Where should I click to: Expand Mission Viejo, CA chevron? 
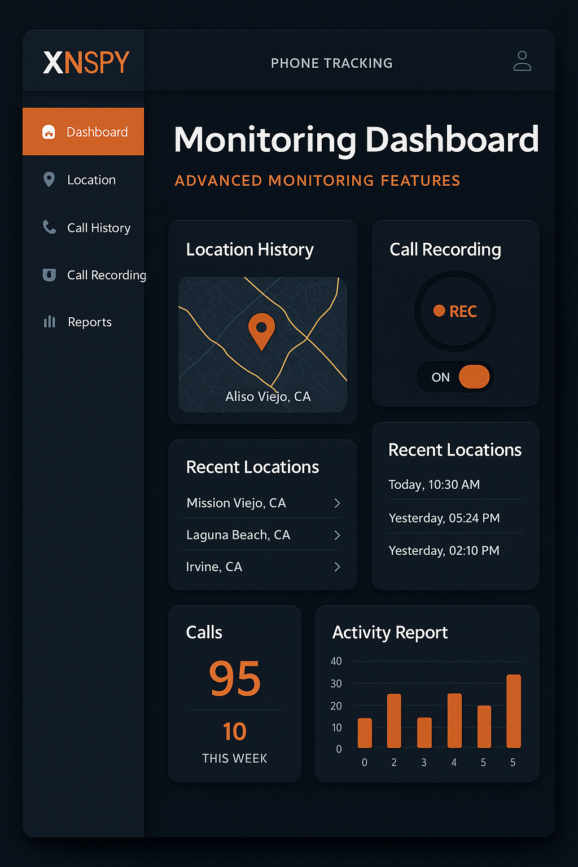pyautogui.click(x=337, y=503)
